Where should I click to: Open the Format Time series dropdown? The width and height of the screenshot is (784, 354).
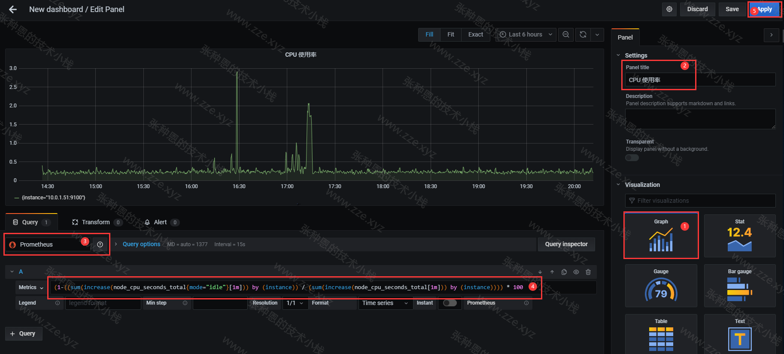(385, 303)
